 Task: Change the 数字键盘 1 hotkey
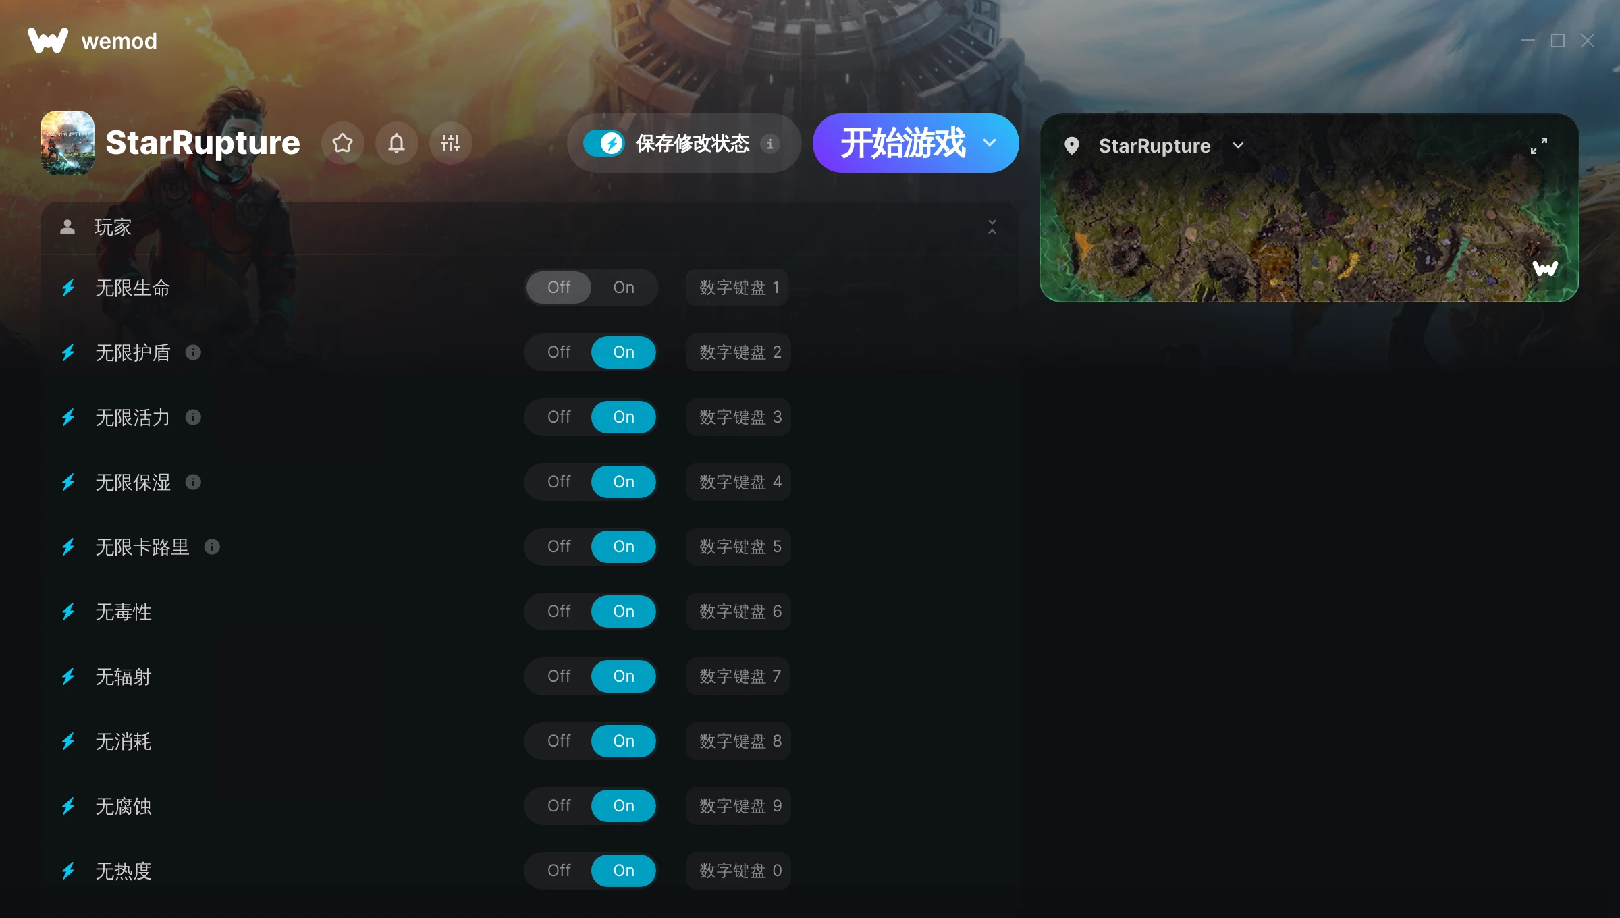click(x=738, y=288)
